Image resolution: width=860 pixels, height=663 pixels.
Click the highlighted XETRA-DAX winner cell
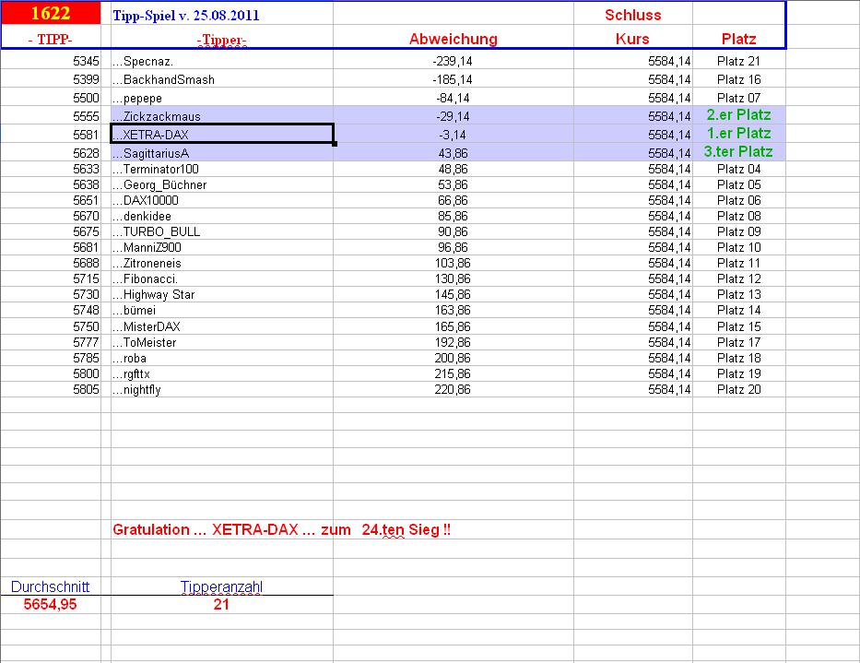pyautogui.click(x=221, y=133)
